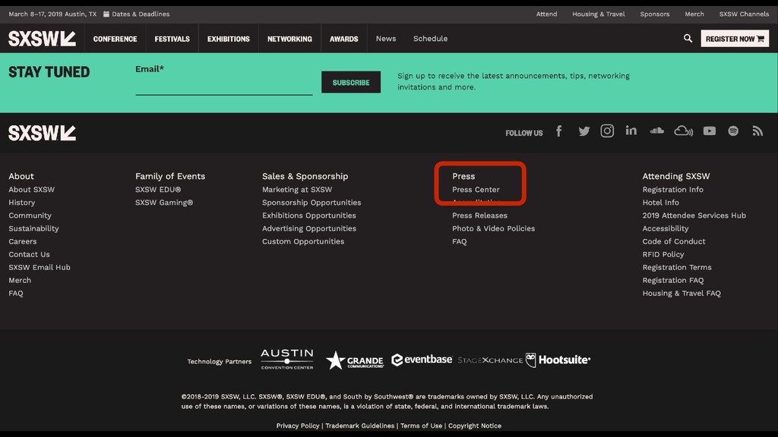
Task: Open the Press Releases link
Action: 480,215
